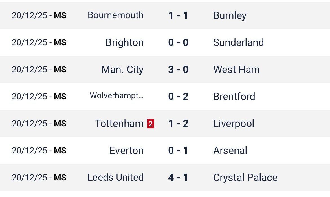This screenshot has width=330, height=197.
Task: Open the 3 - 0 Man. City match score
Action: 178,70
